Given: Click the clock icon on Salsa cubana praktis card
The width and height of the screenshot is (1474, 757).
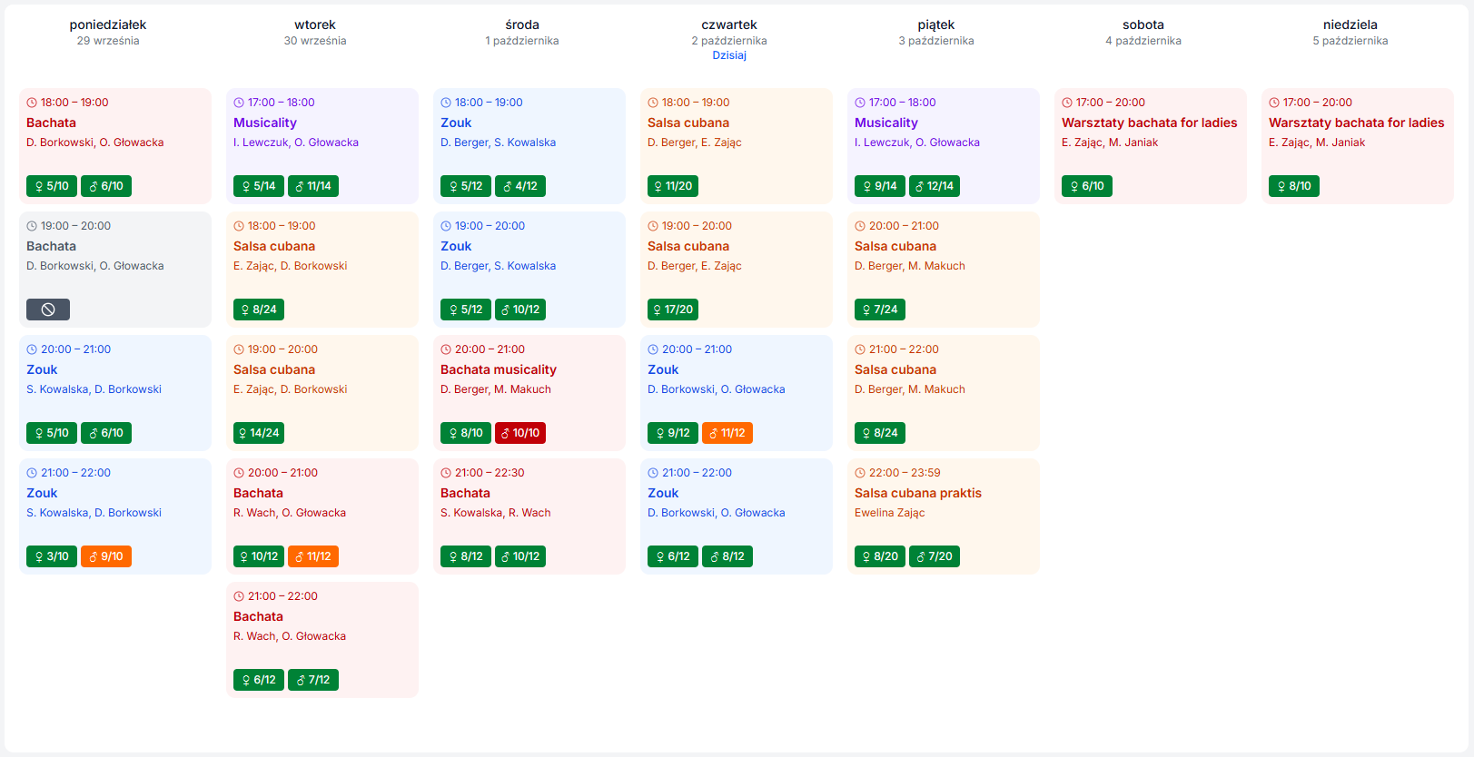Looking at the screenshot, I should 860,473.
